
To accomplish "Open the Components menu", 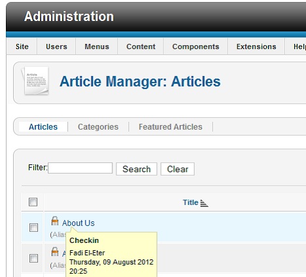I will coord(195,46).
